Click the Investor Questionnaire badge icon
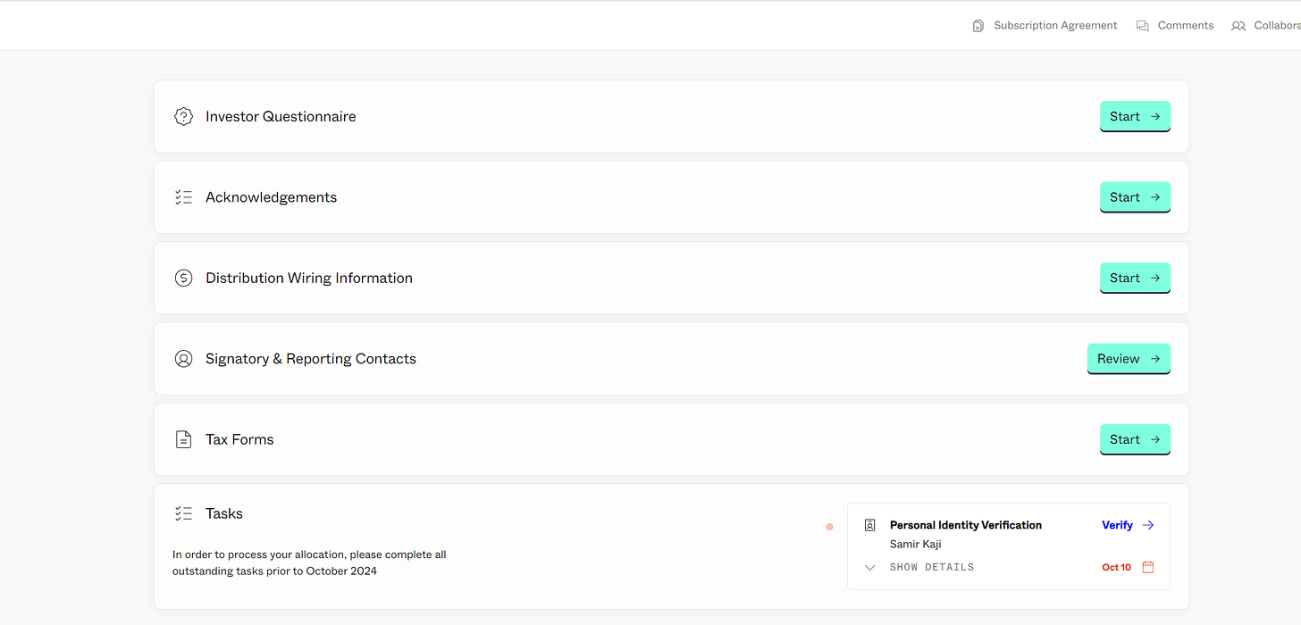The width and height of the screenshot is (1301, 625). (x=183, y=117)
